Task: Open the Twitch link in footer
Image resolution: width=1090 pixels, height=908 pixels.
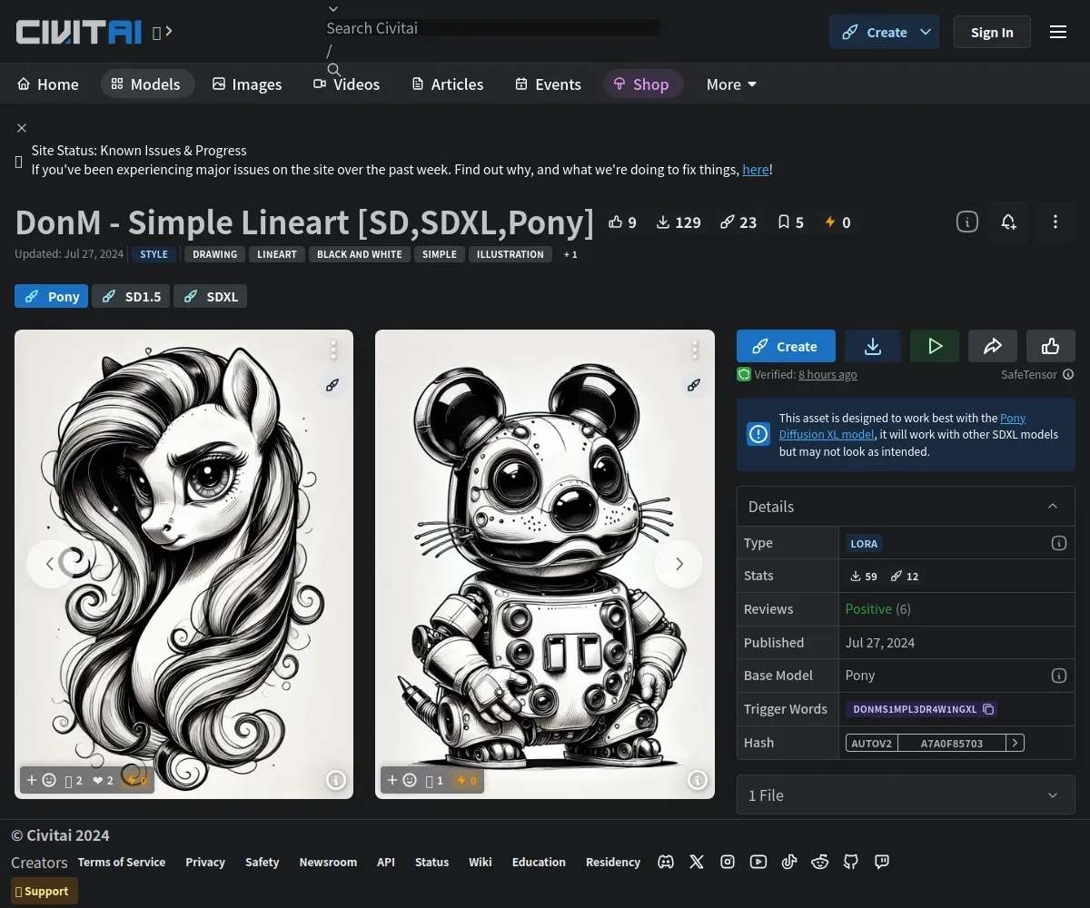Action: coord(882,862)
